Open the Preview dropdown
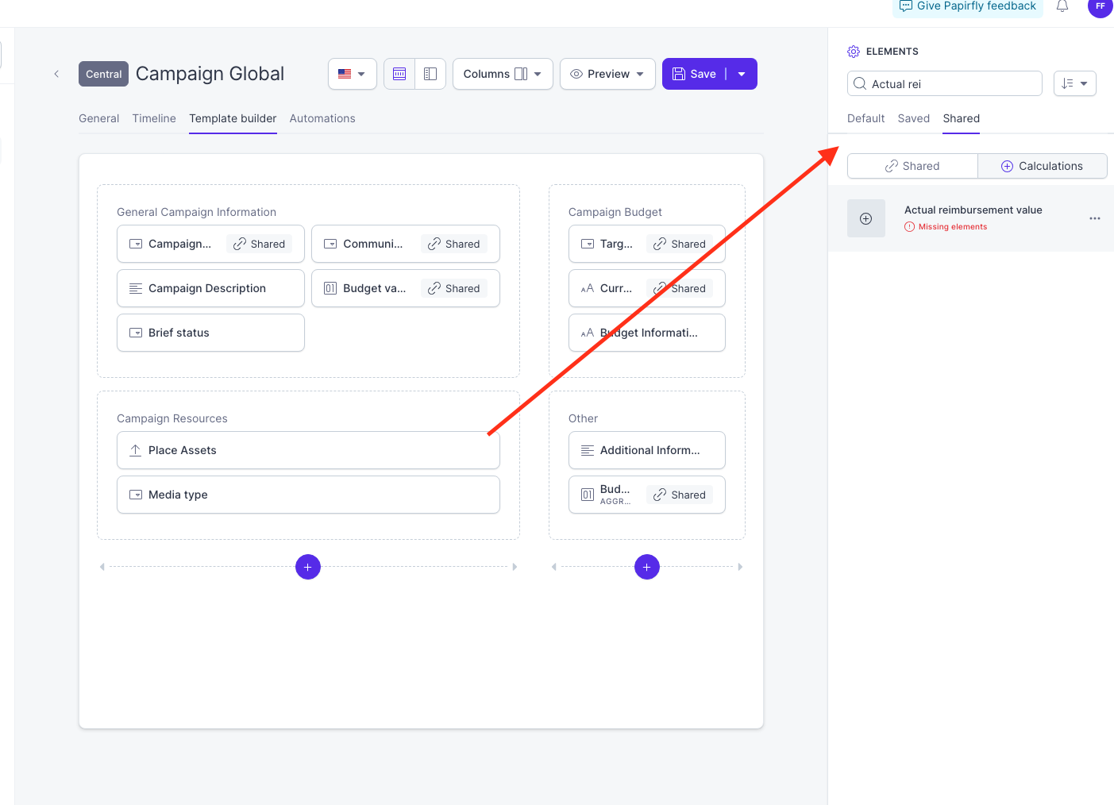Image resolution: width=1114 pixels, height=805 pixels. 607,74
